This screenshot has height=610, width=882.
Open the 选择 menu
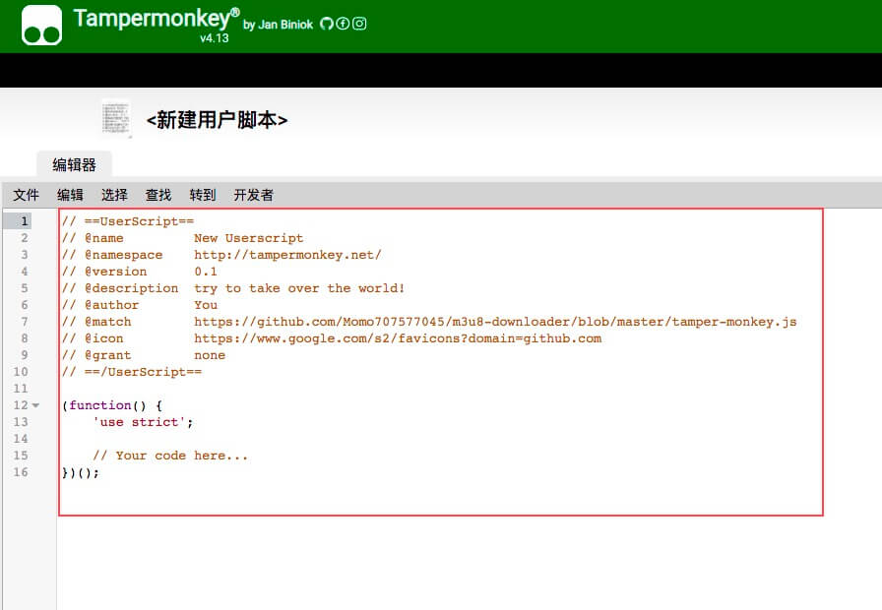tap(114, 195)
